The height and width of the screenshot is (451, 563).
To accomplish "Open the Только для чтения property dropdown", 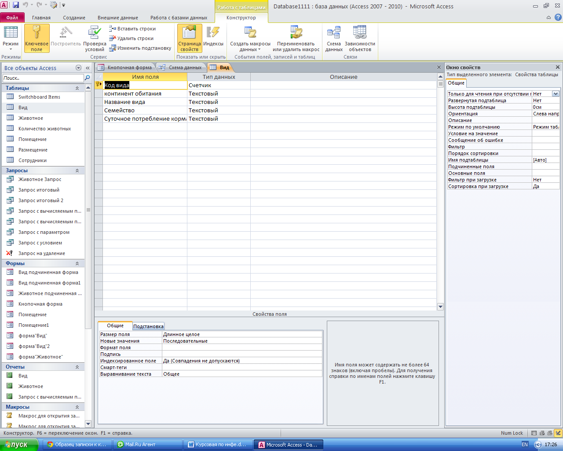I will 556,94.
